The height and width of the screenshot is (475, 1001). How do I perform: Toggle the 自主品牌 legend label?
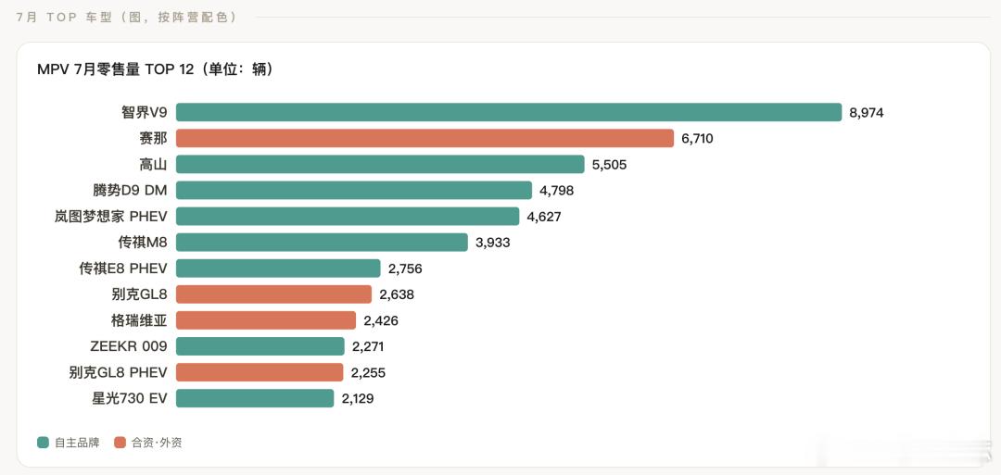[77, 443]
